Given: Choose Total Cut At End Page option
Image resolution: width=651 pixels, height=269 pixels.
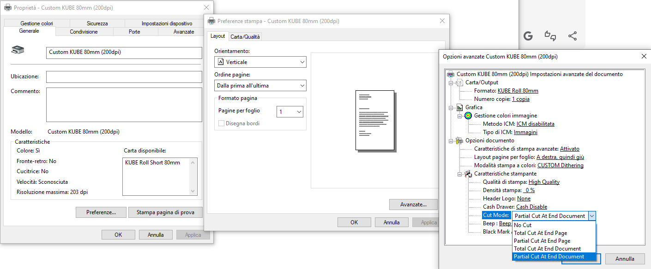Looking at the screenshot, I should click(554, 233).
